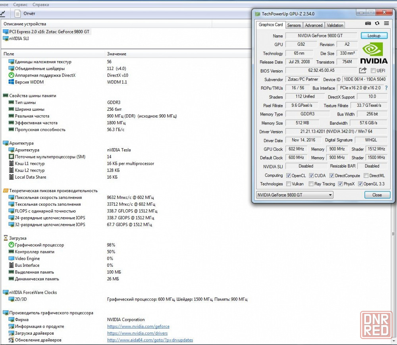Click the BIOS save/share arrow icon

pyautogui.click(x=363, y=70)
